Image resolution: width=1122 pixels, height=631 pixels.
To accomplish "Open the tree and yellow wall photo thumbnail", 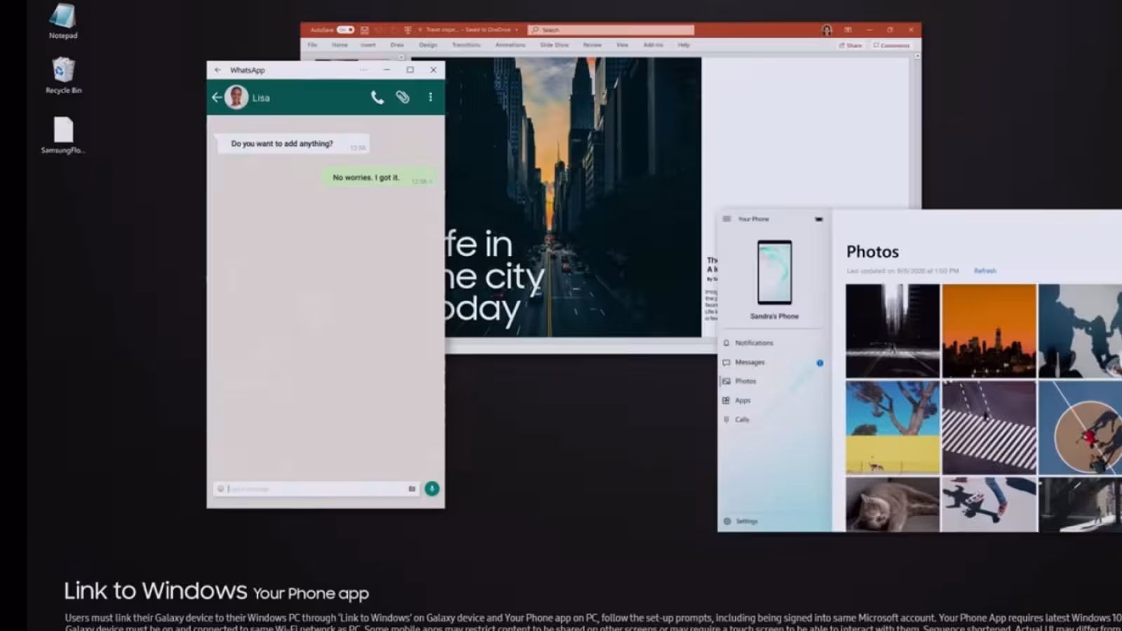I will pos(892,428).
